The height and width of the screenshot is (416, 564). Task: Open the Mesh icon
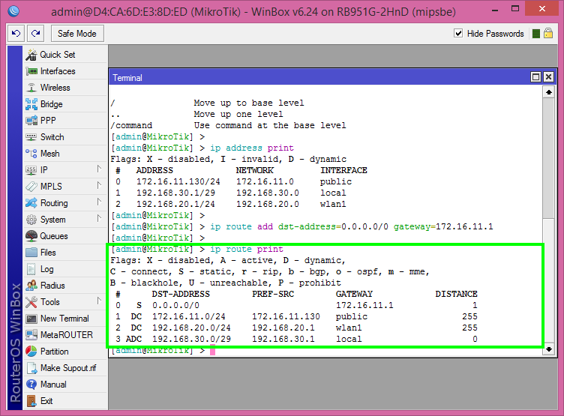[x=31, y=154]
